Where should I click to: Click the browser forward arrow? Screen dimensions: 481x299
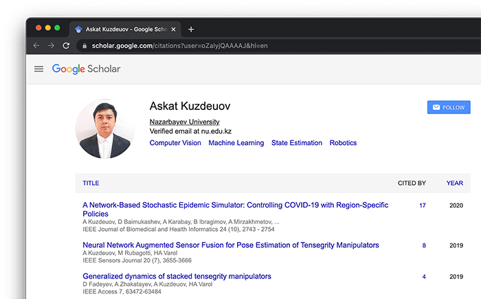[52, 45]
